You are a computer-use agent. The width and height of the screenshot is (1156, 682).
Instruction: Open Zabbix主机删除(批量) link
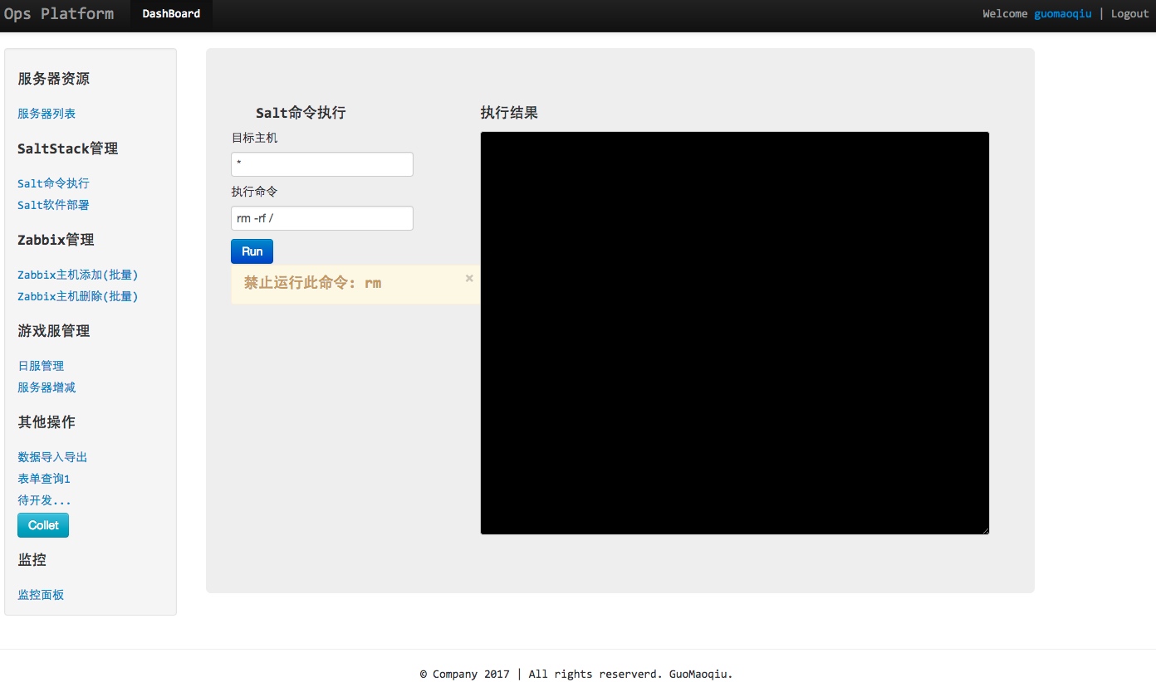(x=78, y=296)
